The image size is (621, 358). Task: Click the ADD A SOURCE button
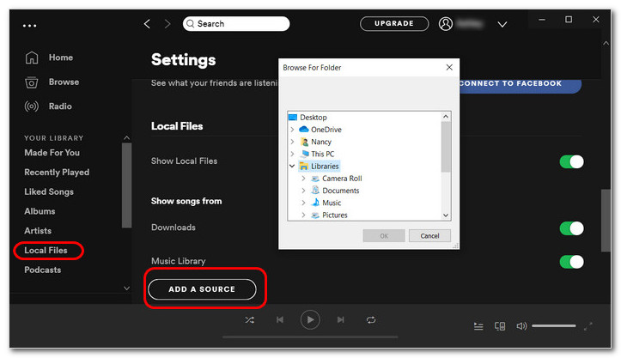pos(202,289)
